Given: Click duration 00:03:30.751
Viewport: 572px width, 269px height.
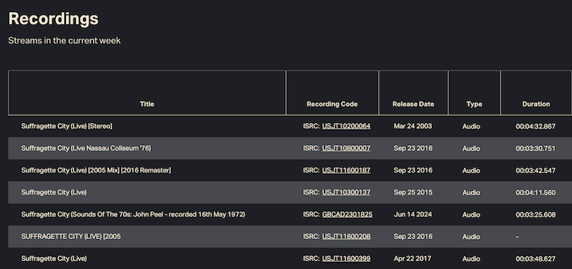Looking at the screenshot, I should [536, 149].
